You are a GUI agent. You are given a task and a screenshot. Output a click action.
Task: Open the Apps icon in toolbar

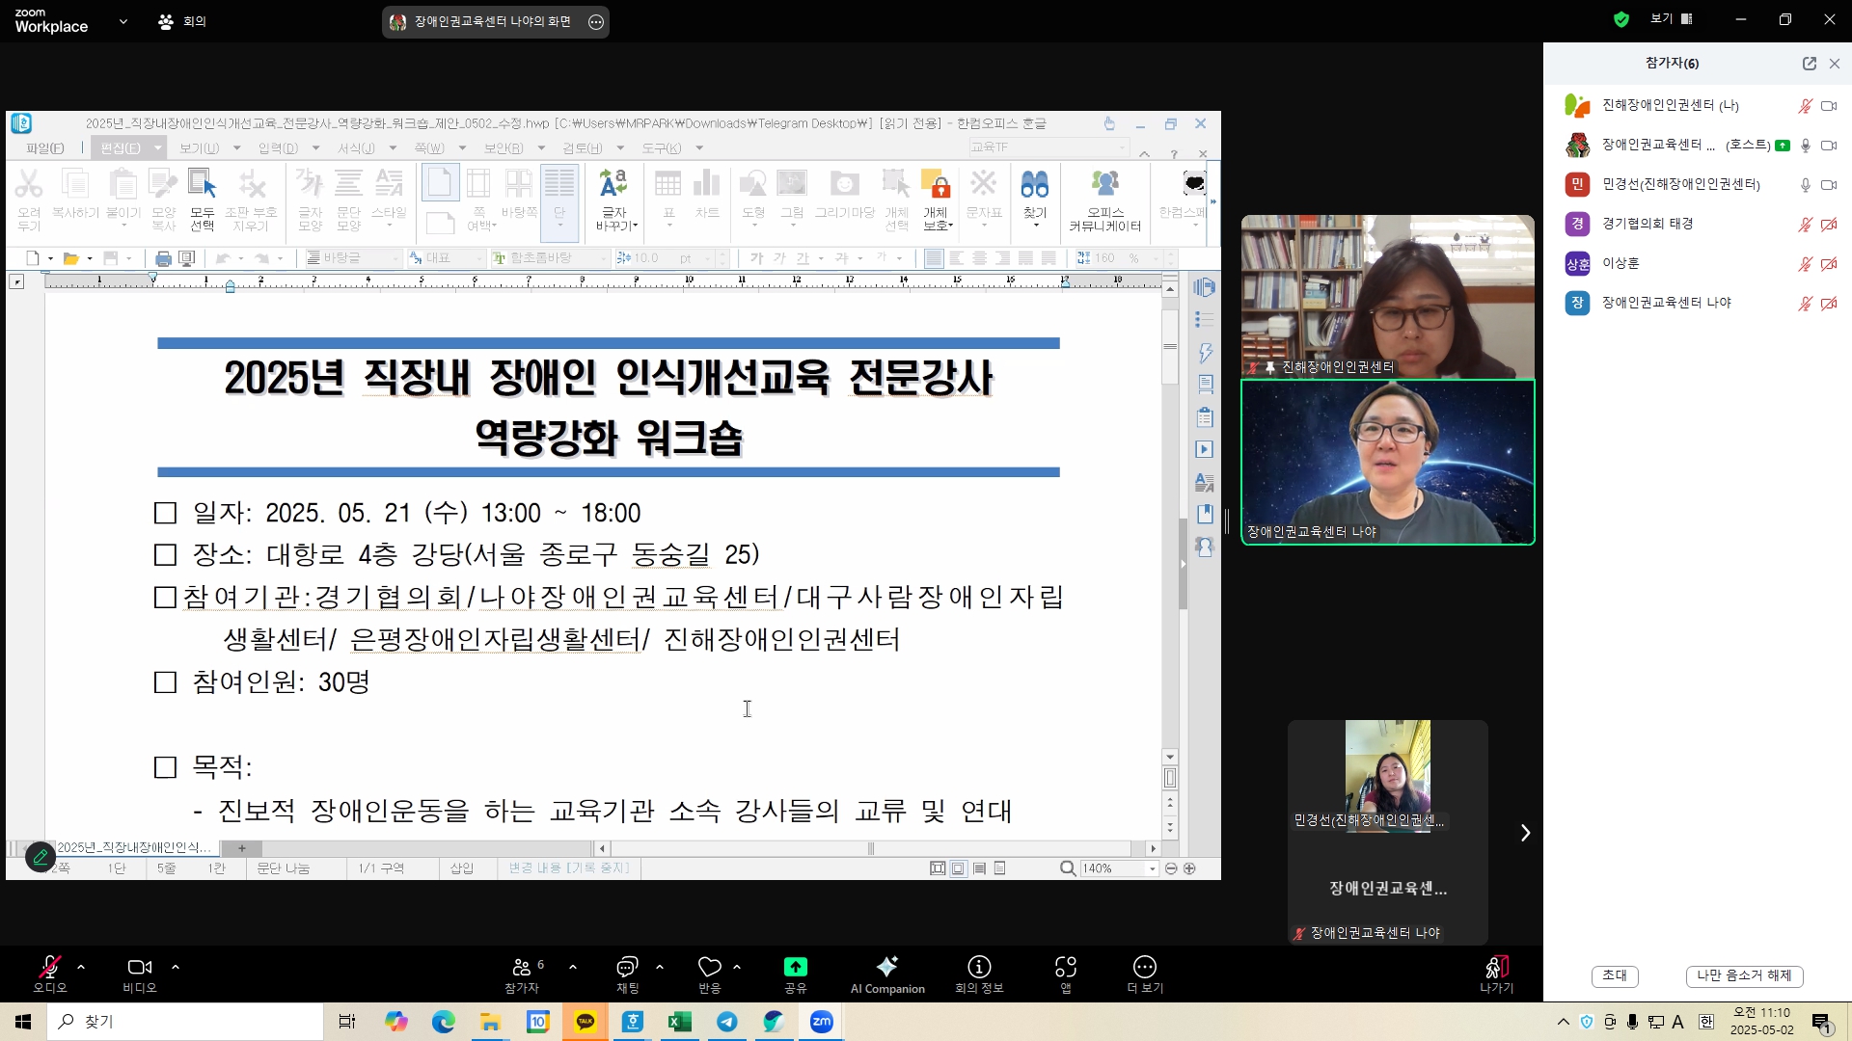[1066, 968]
